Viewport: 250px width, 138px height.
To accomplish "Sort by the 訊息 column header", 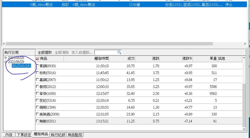I will pos(230,59).
